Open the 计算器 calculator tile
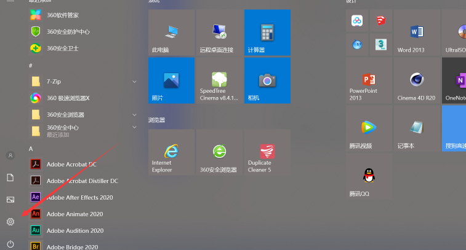This screenshot has width=466, height=250. 268,33
